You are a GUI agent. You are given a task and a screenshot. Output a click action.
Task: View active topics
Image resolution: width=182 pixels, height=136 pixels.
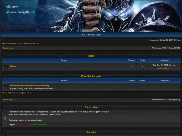point(32,43)
